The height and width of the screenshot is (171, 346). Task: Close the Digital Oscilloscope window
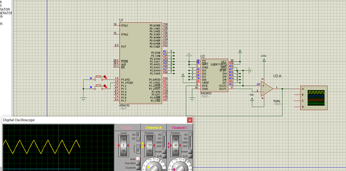point(189,120)
